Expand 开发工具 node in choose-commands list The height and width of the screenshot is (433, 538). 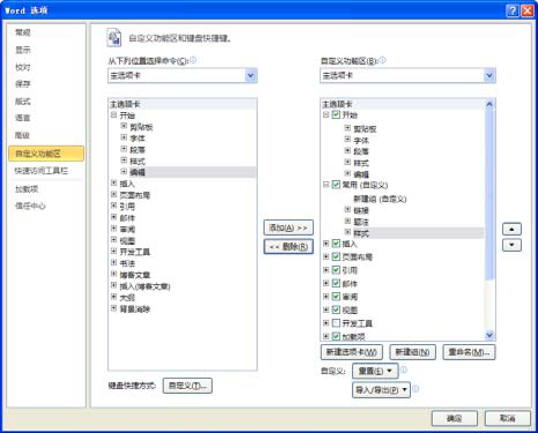click(x=114, y=251)
